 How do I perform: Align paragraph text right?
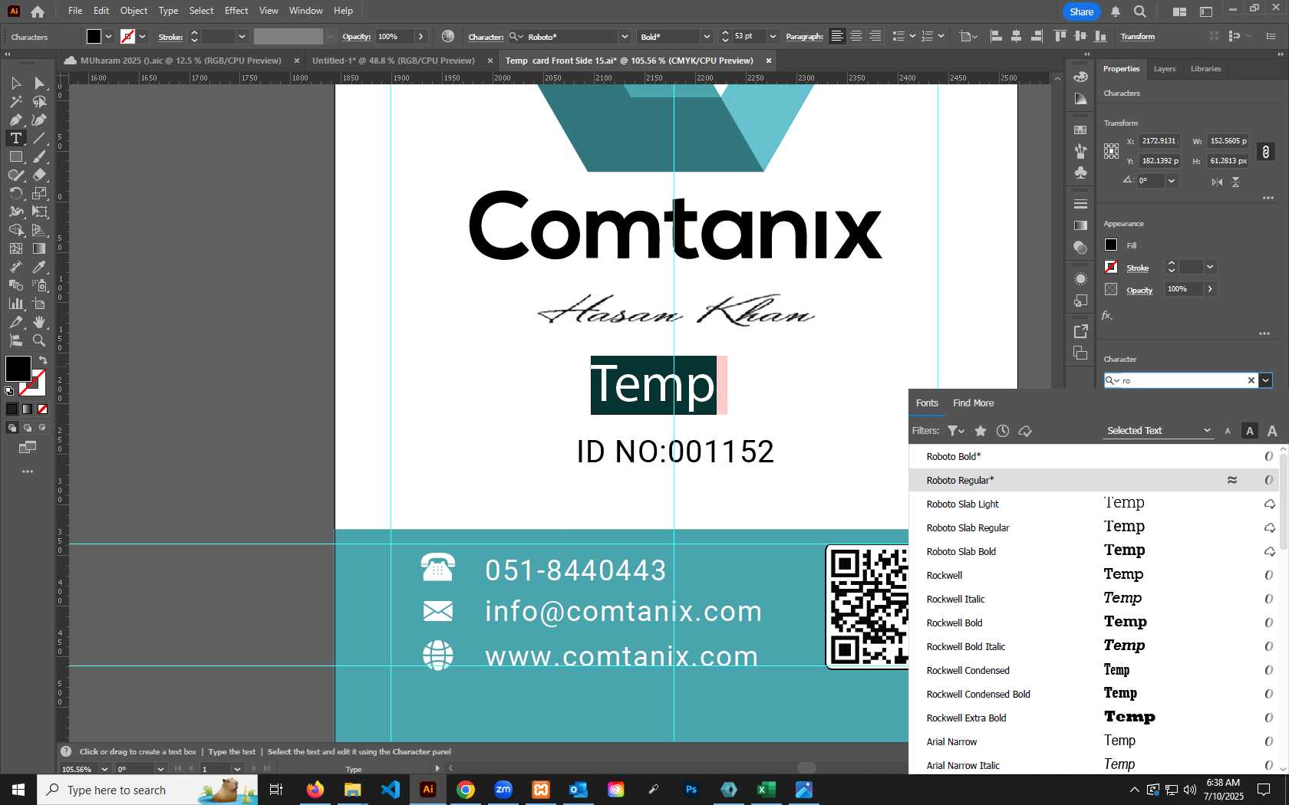pos(875,36)
